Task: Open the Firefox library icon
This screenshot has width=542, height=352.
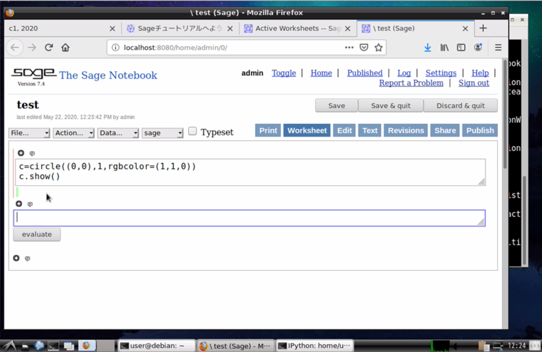Action: click(x=444, y=47)
